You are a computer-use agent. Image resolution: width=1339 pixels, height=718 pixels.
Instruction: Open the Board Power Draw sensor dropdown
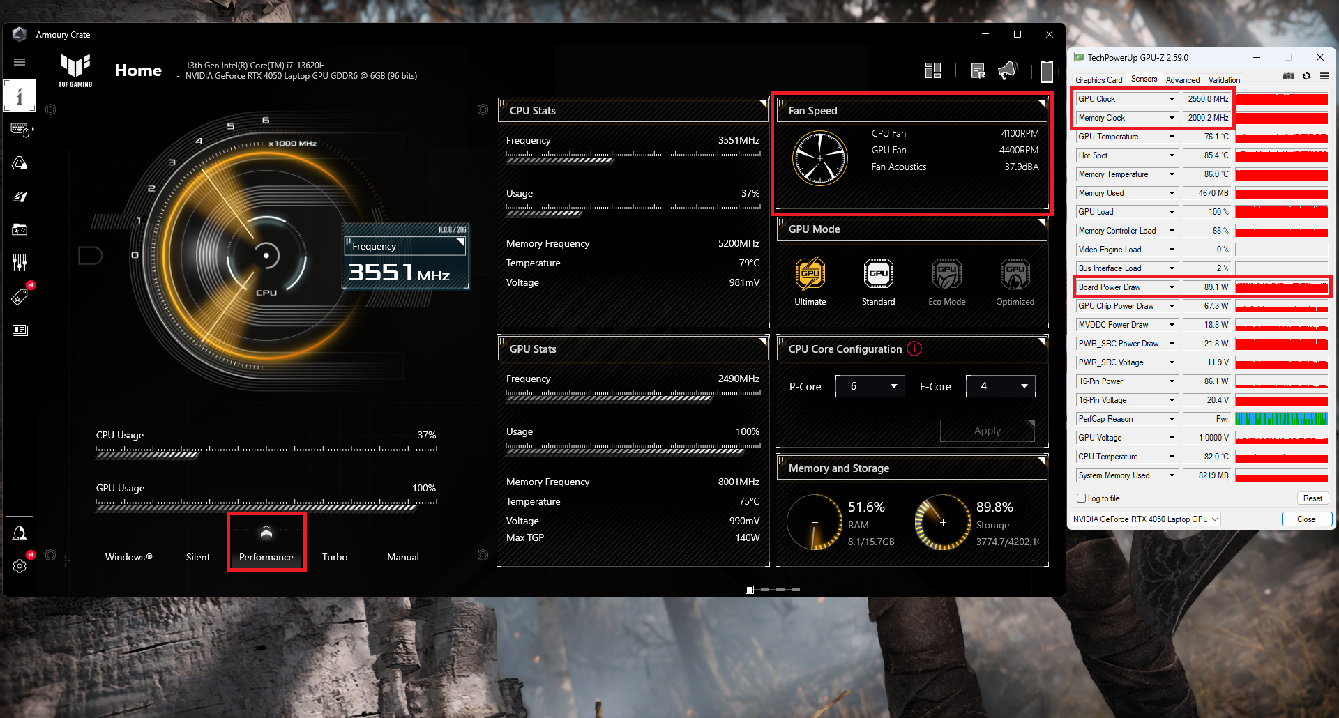click(1172, 287)
